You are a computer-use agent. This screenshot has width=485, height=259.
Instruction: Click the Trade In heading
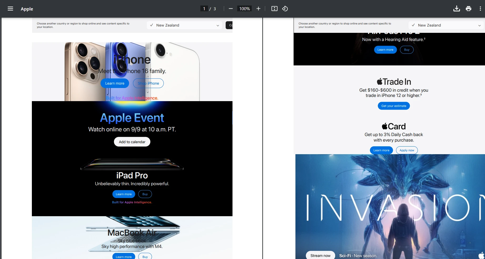coord(394,82)
